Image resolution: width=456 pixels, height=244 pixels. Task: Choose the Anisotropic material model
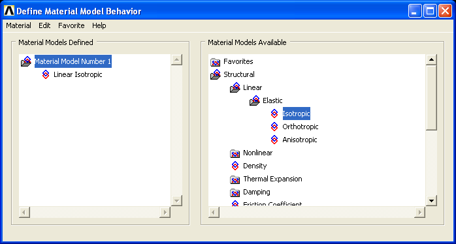[x=300, y=140]
